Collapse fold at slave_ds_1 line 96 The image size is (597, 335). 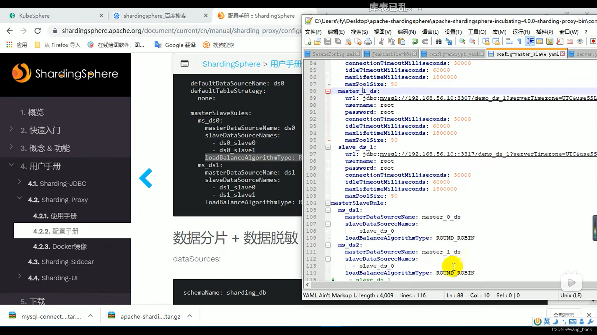tap(328, 147)
